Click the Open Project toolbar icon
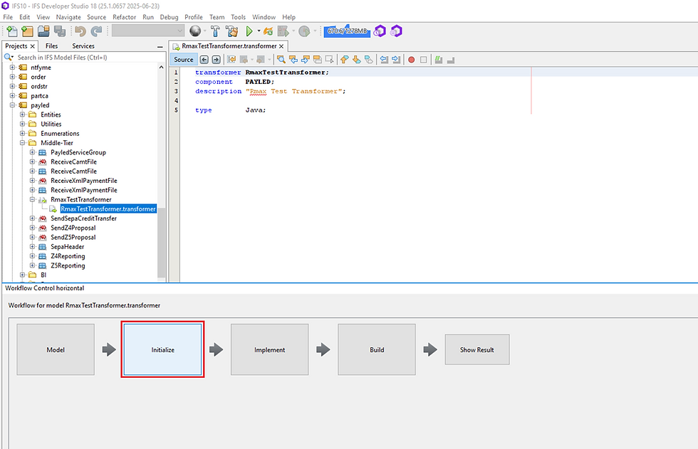This screenshot has height=449, width=698. (43, 31)
